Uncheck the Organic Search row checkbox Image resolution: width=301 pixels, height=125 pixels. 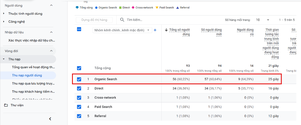click(x=79, y=79)
